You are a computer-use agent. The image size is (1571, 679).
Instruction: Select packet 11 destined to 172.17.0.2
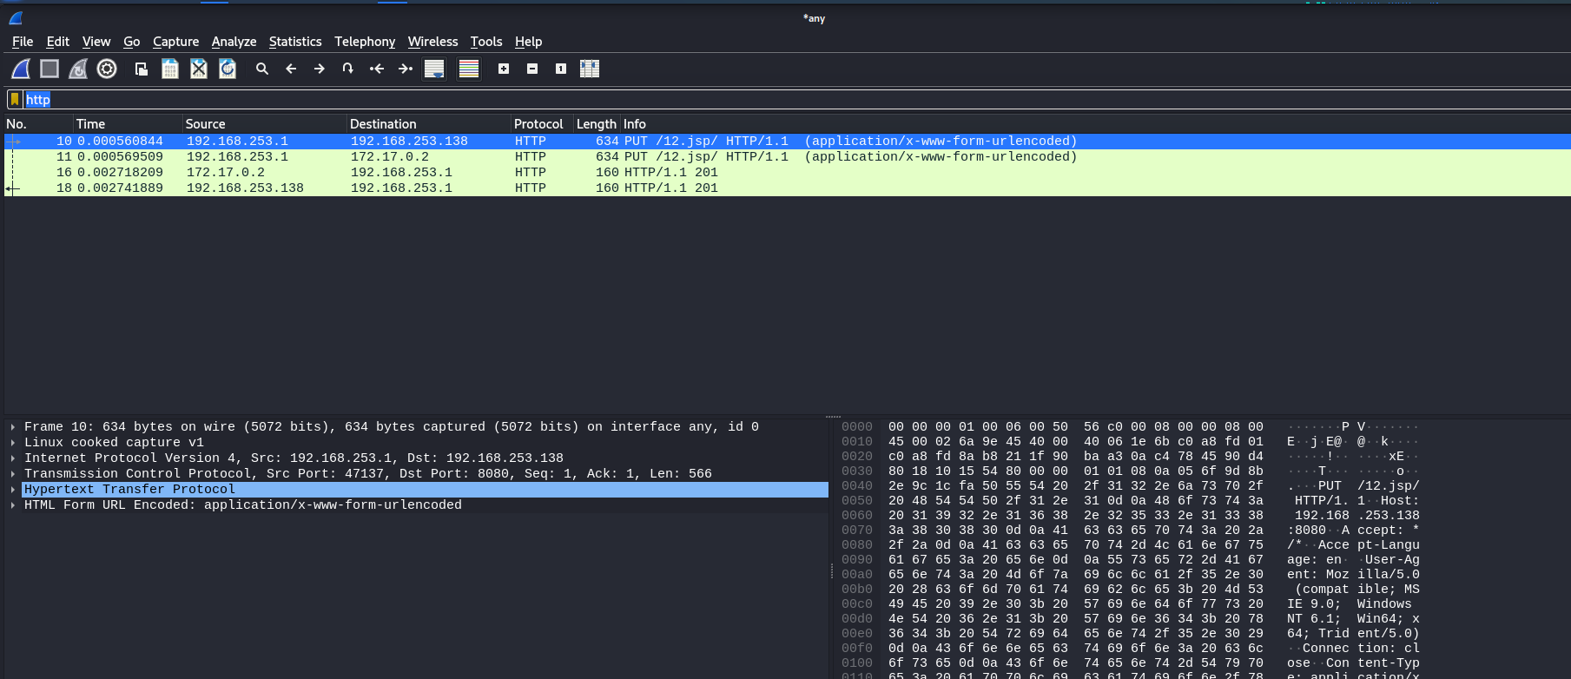(787, 157)
